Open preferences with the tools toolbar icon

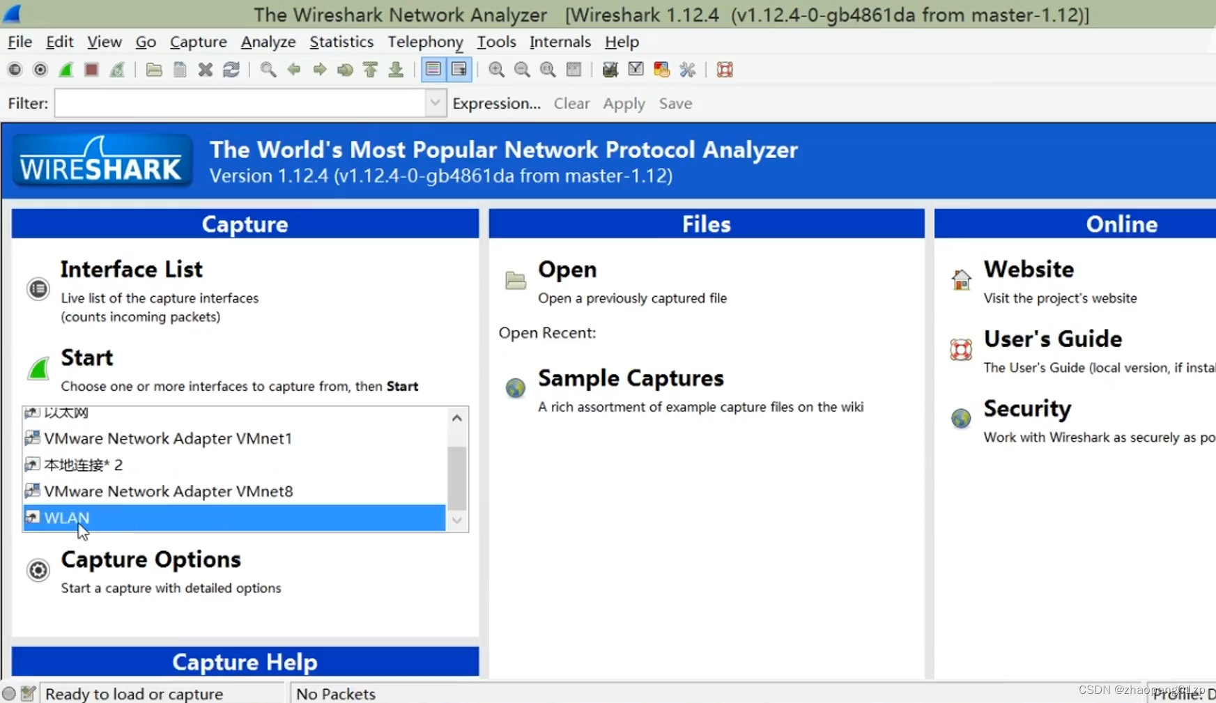(x=688, y=70)
